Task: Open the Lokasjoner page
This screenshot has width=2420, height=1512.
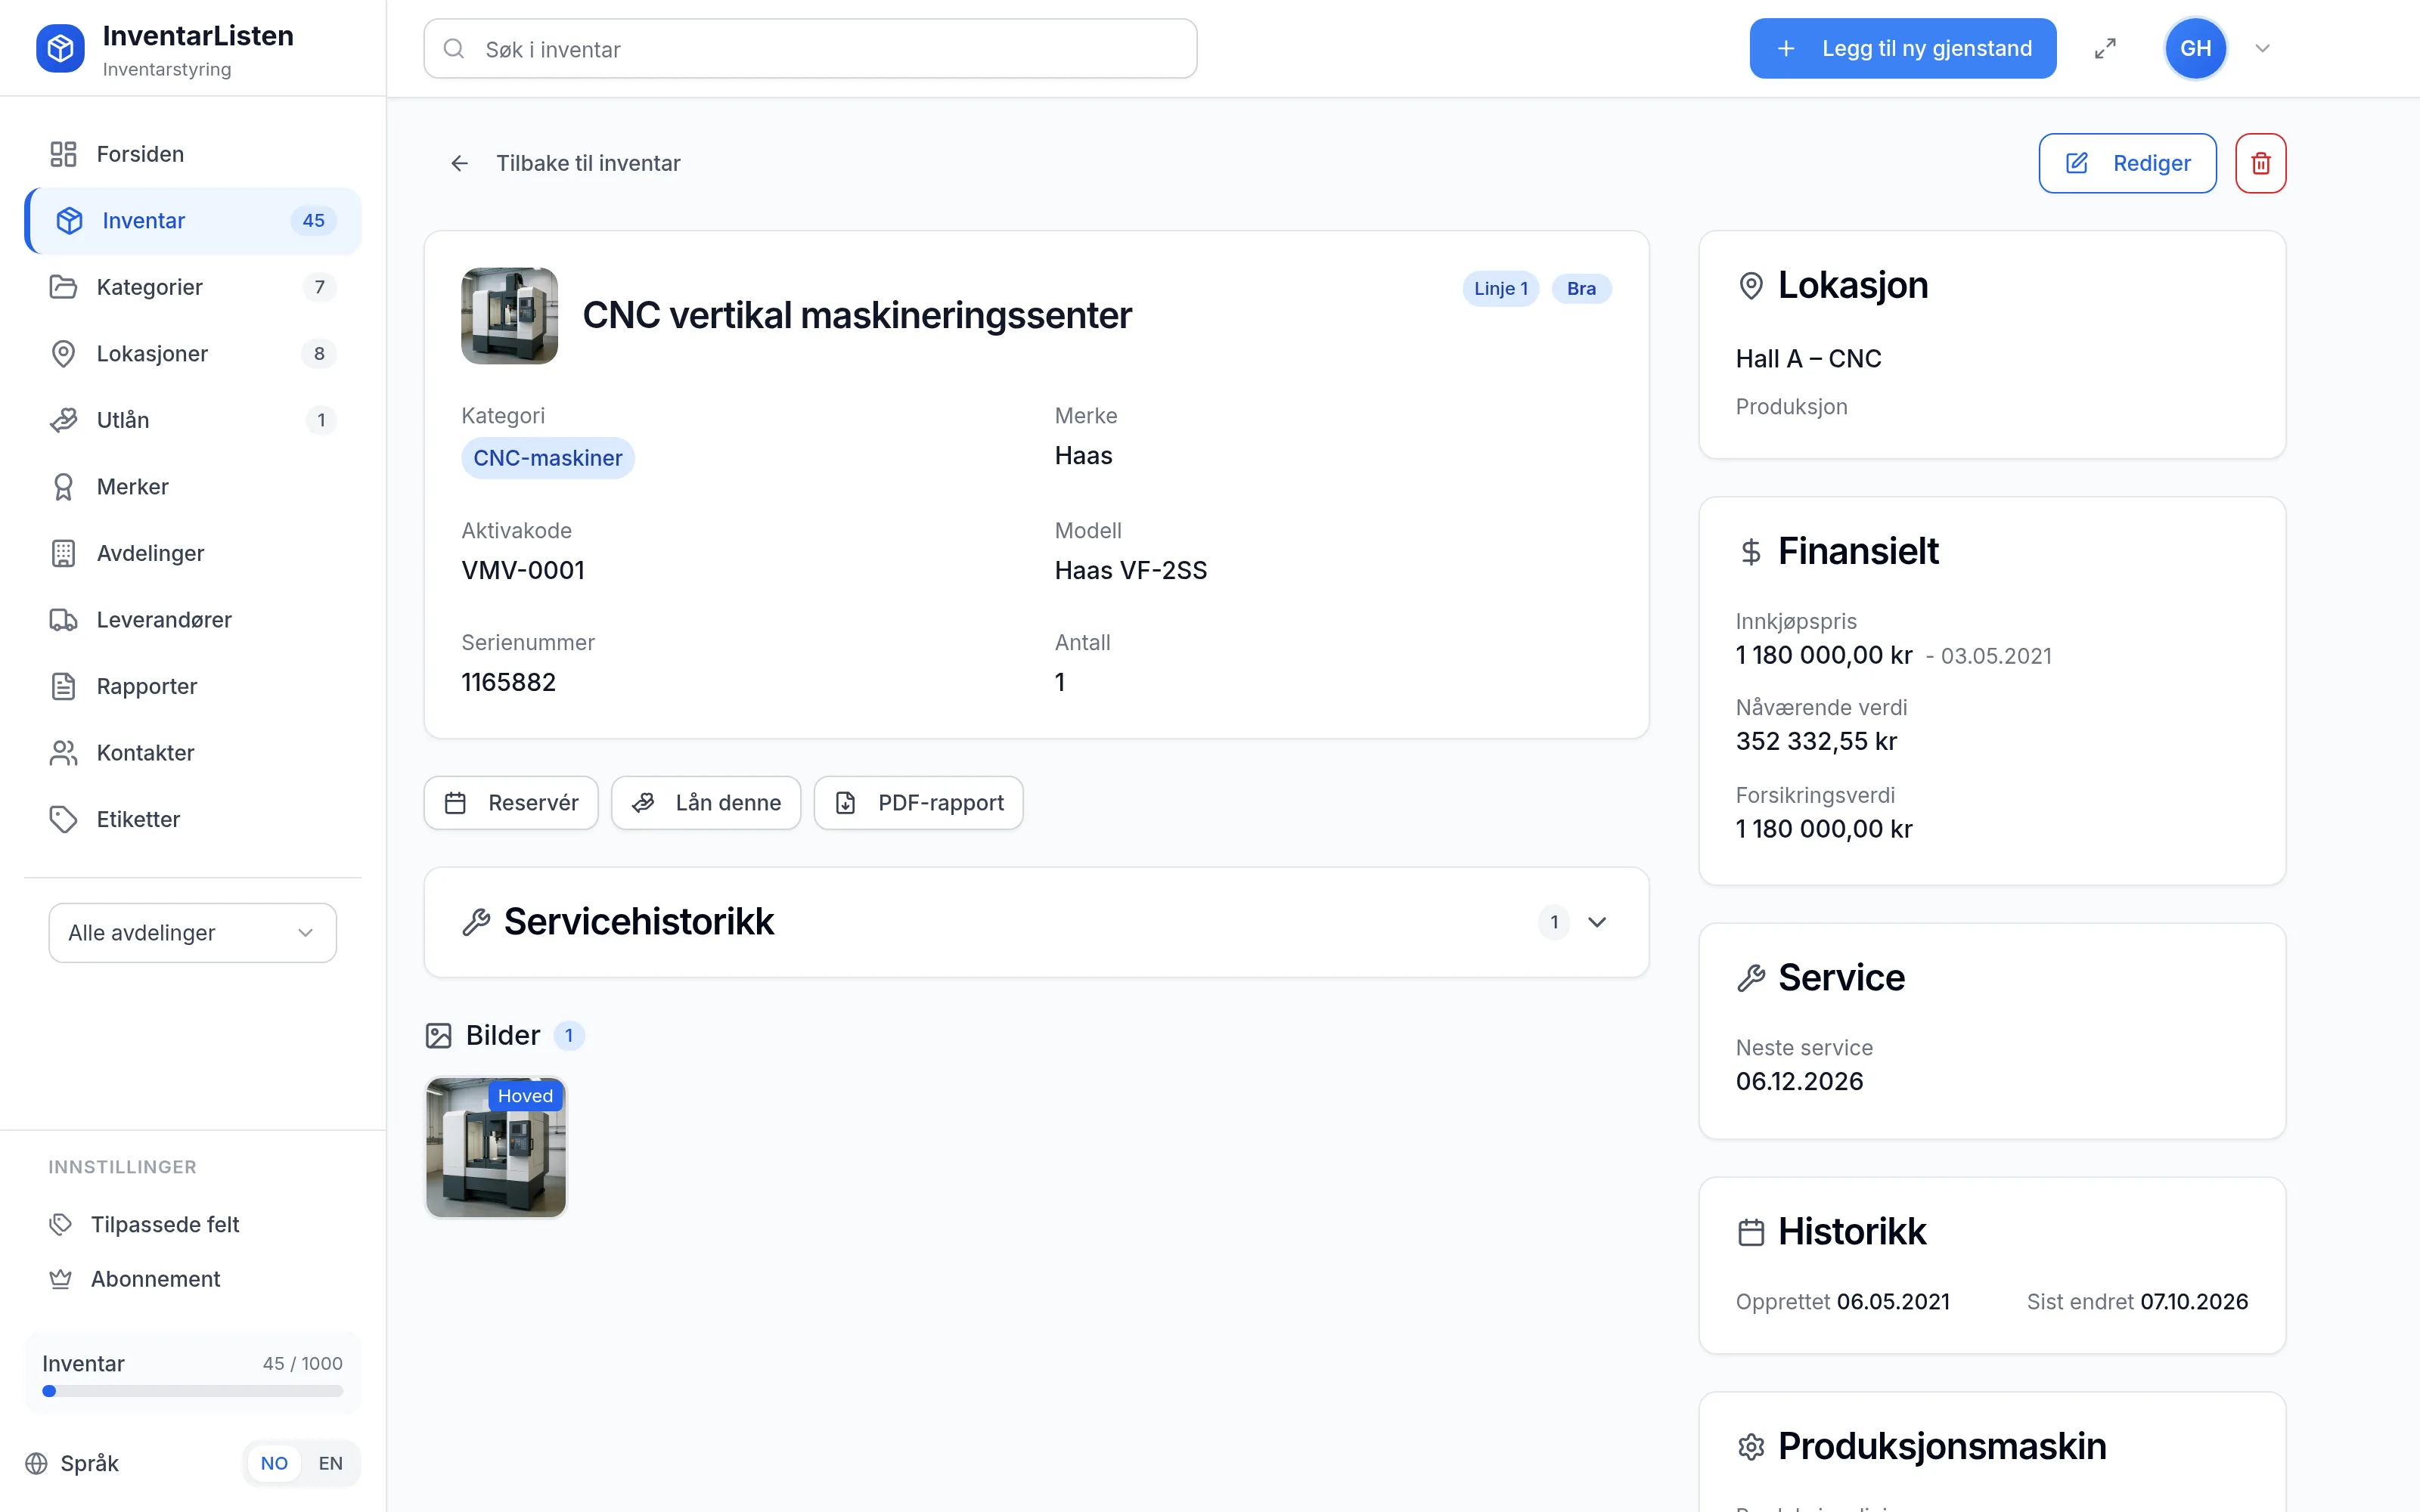Action: point(192,354)
